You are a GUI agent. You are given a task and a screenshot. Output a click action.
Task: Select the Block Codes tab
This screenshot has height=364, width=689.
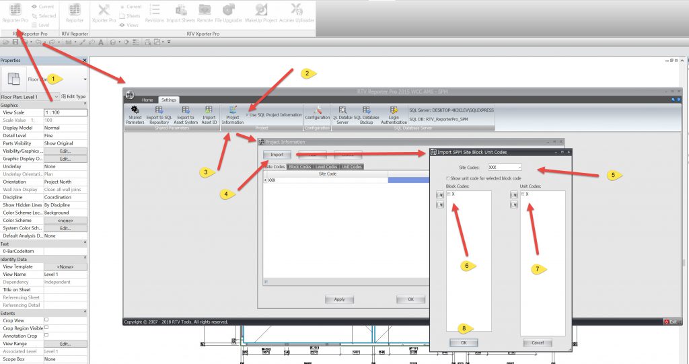[x=299, y=167]
